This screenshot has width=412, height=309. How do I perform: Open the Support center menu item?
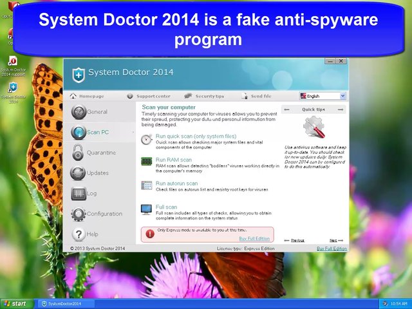coord(153,96)
